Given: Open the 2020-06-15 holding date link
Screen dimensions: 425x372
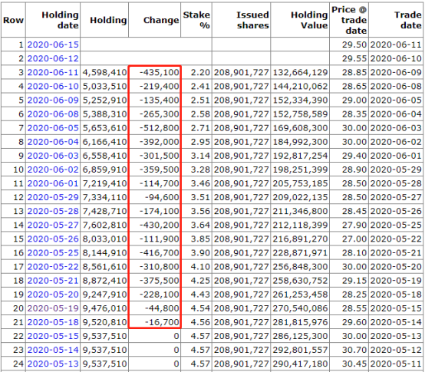Looking at the screenshot, I should [53, 44].
